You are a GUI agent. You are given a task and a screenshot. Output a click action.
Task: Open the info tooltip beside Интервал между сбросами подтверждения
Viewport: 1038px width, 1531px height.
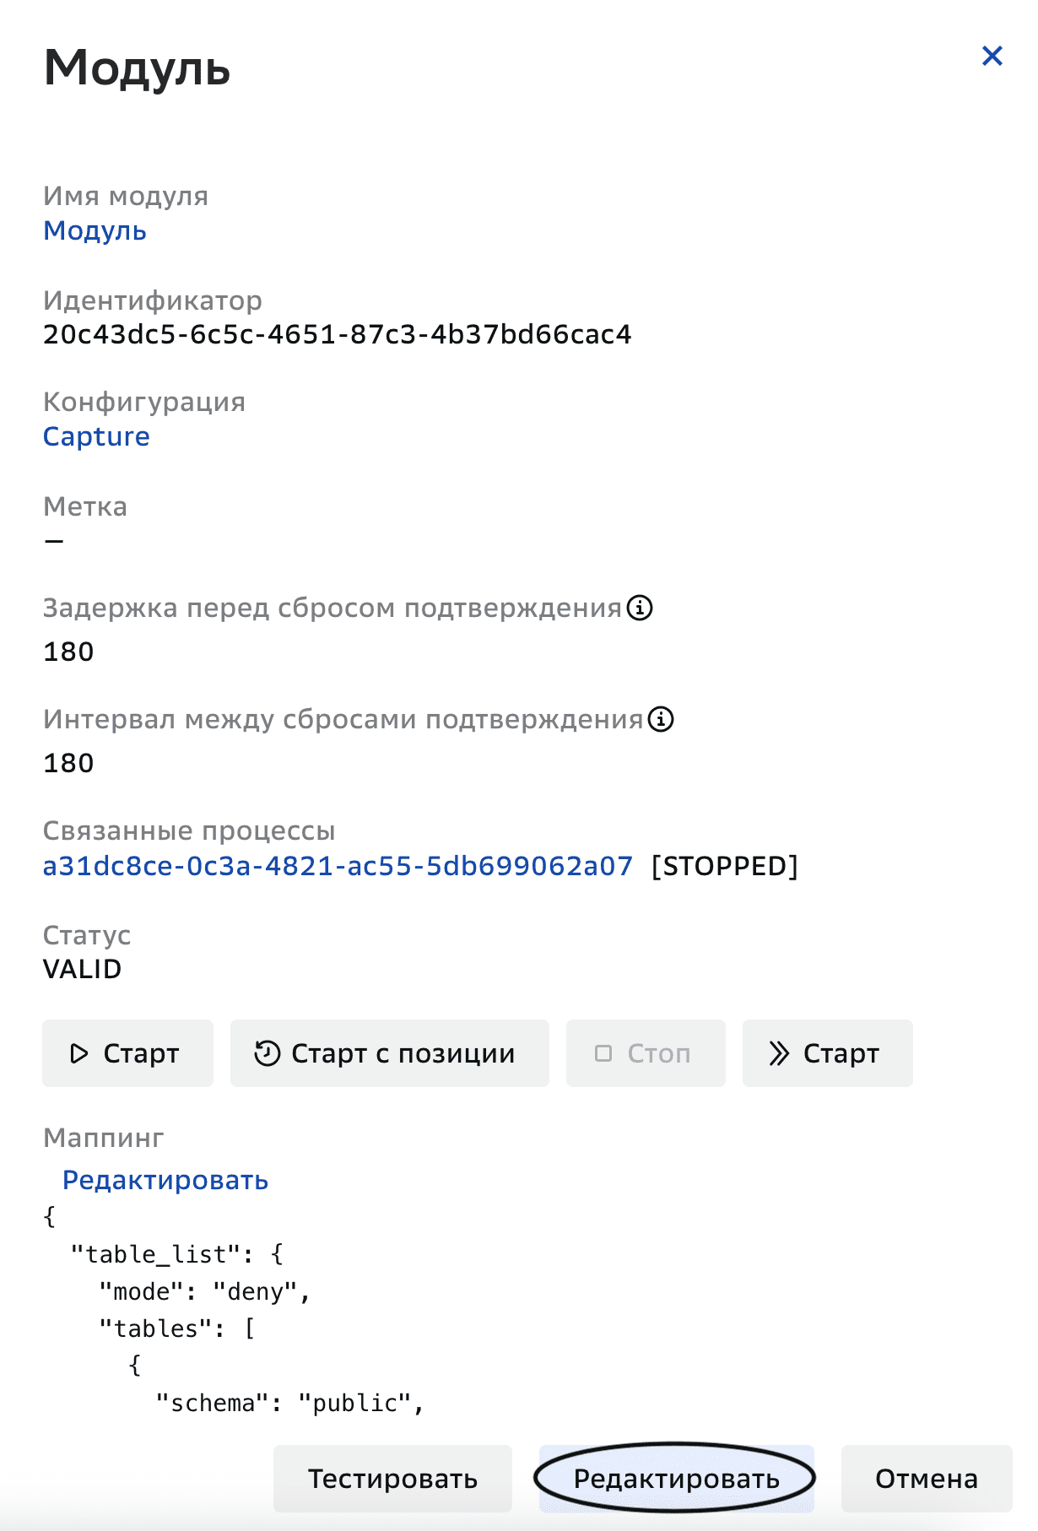point(662,720)
